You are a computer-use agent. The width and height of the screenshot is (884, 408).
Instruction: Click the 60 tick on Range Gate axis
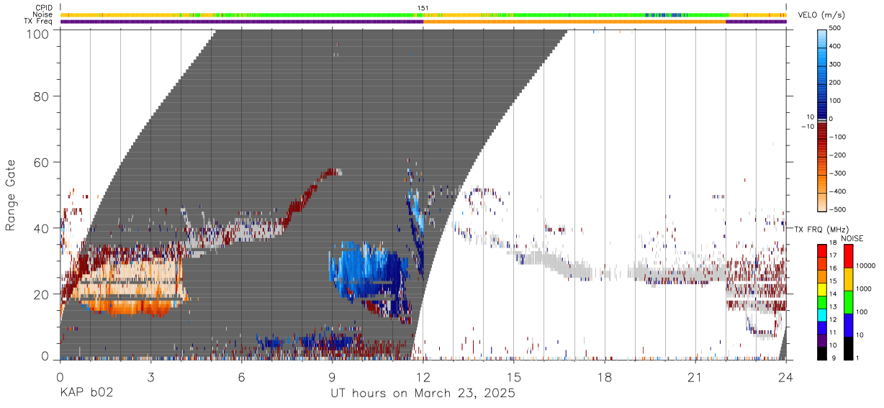click(x=42, y=162)
